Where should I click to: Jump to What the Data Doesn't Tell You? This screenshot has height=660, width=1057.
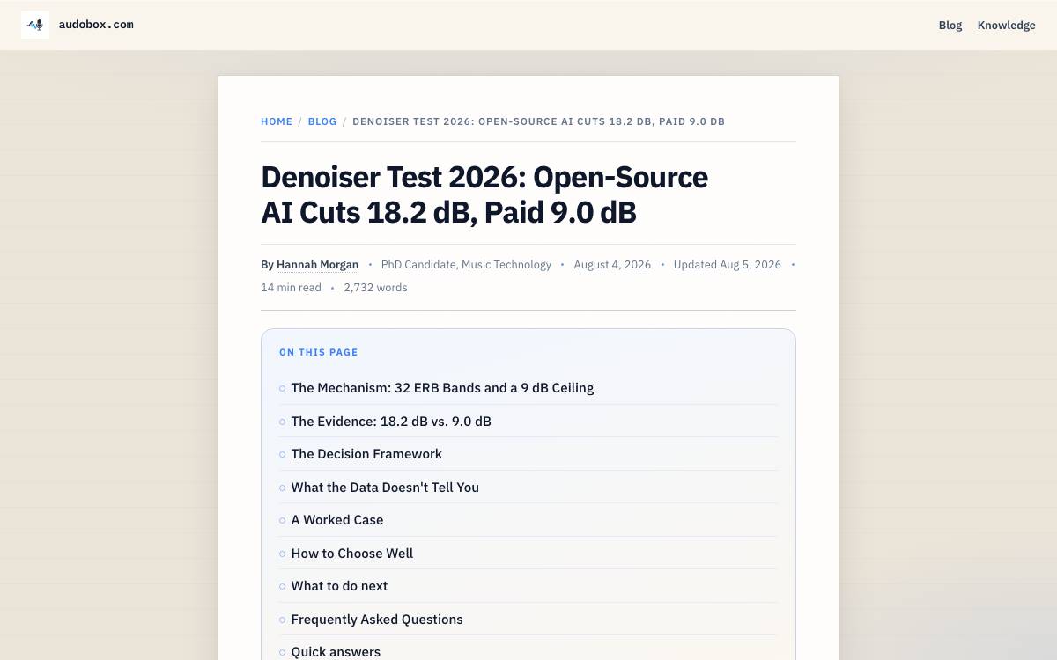[385, 488]
